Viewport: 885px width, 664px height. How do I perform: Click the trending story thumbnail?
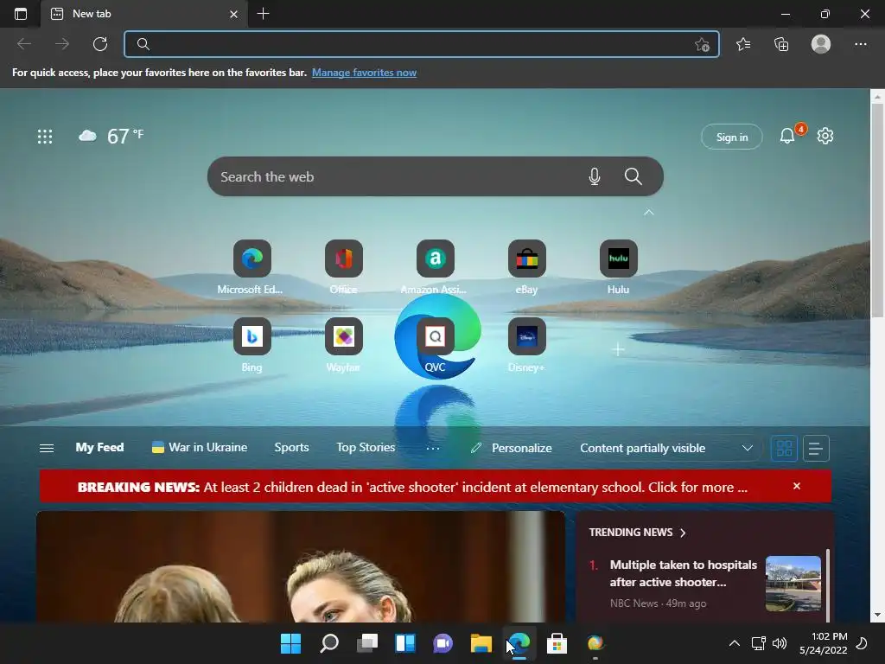[793, 584]
